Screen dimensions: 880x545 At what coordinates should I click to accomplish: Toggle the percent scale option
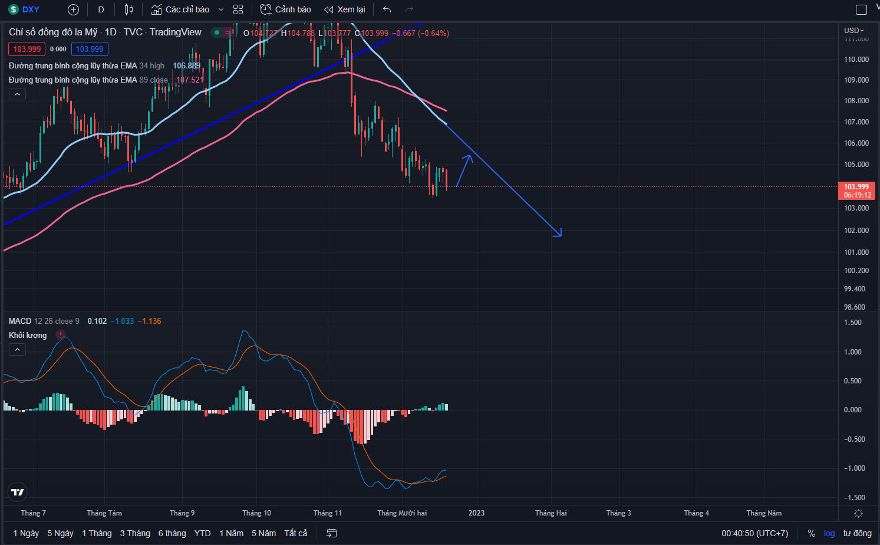point(811,533)
